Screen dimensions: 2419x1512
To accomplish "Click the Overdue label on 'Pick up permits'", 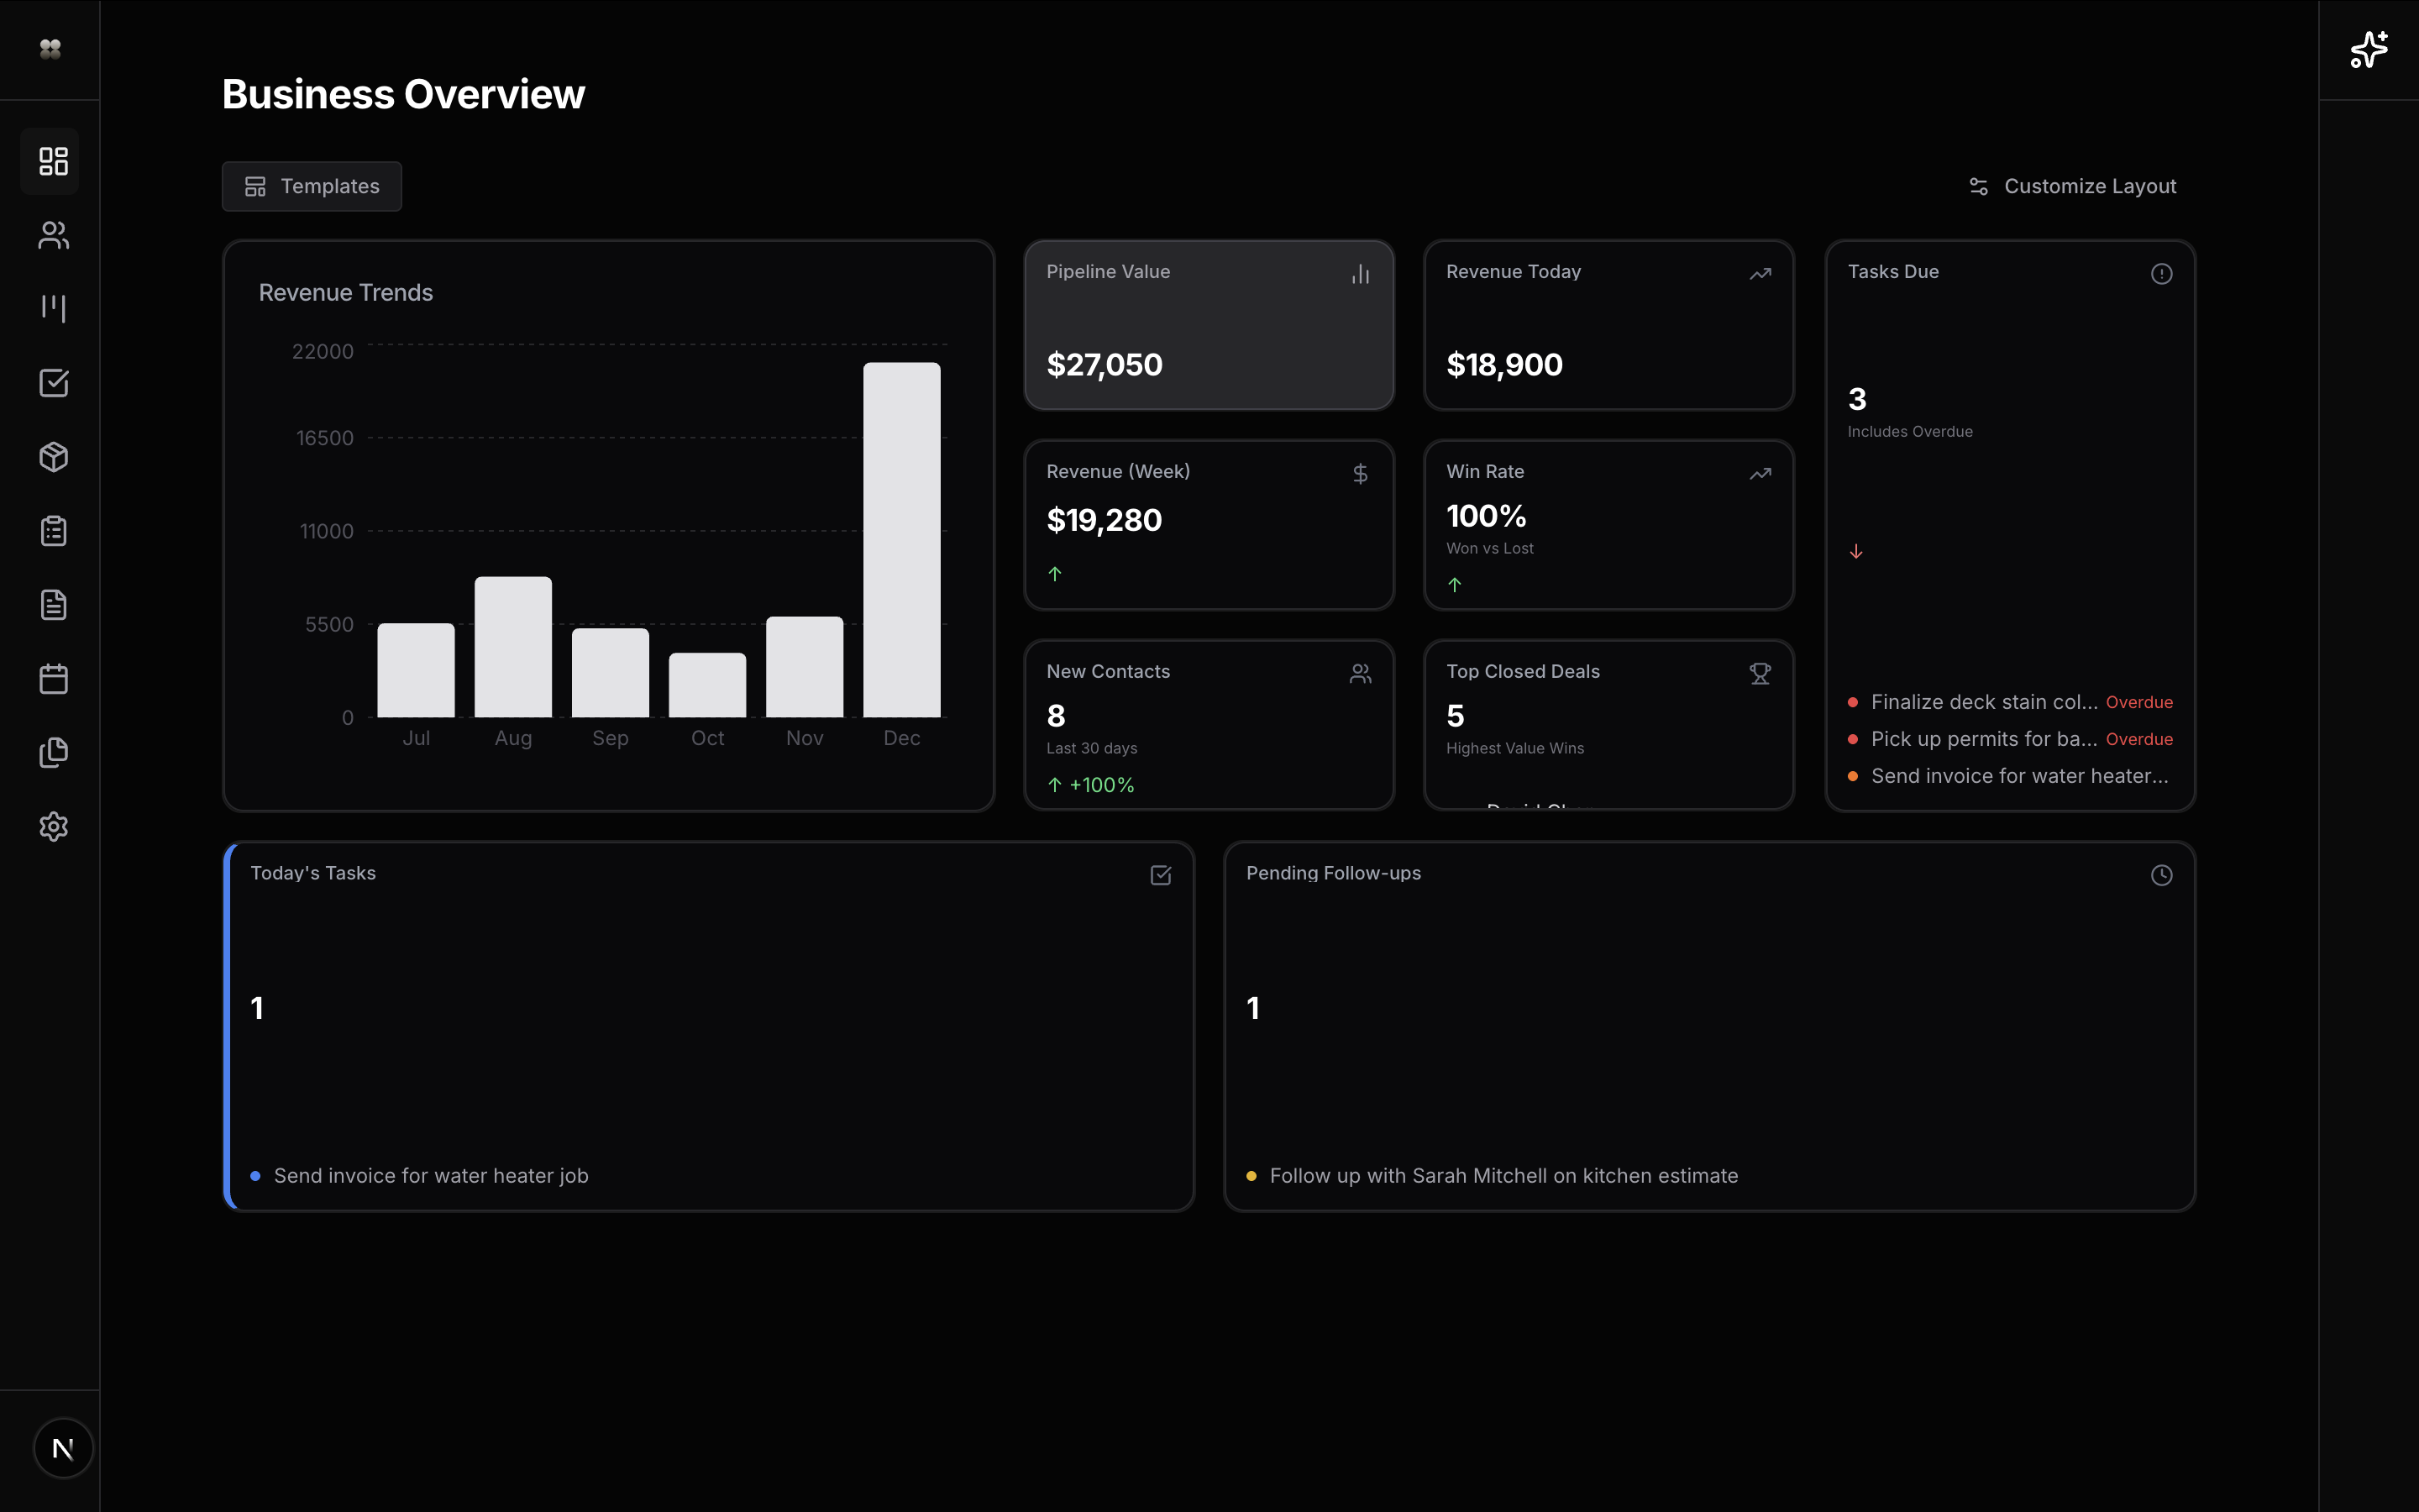I will (x=2139, y=739).
